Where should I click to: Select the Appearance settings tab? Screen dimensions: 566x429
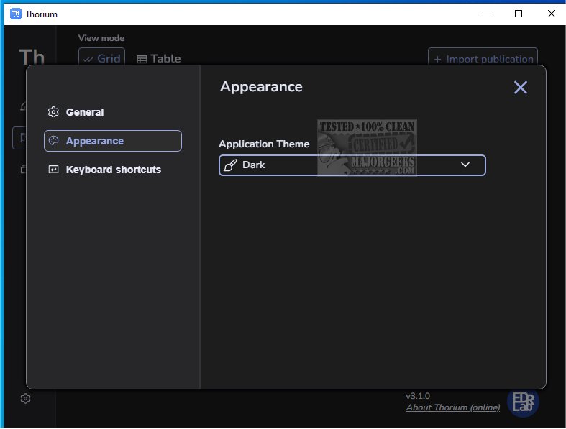coord(112,141)
